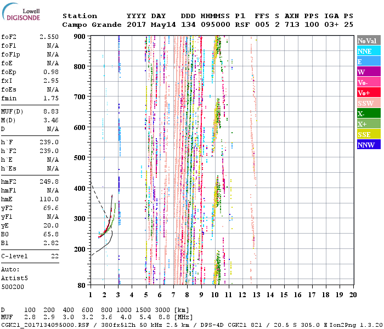Click the MUF(D) value 8.83
384x329 pixels.
pyautogui.click(x=50, y=111)
